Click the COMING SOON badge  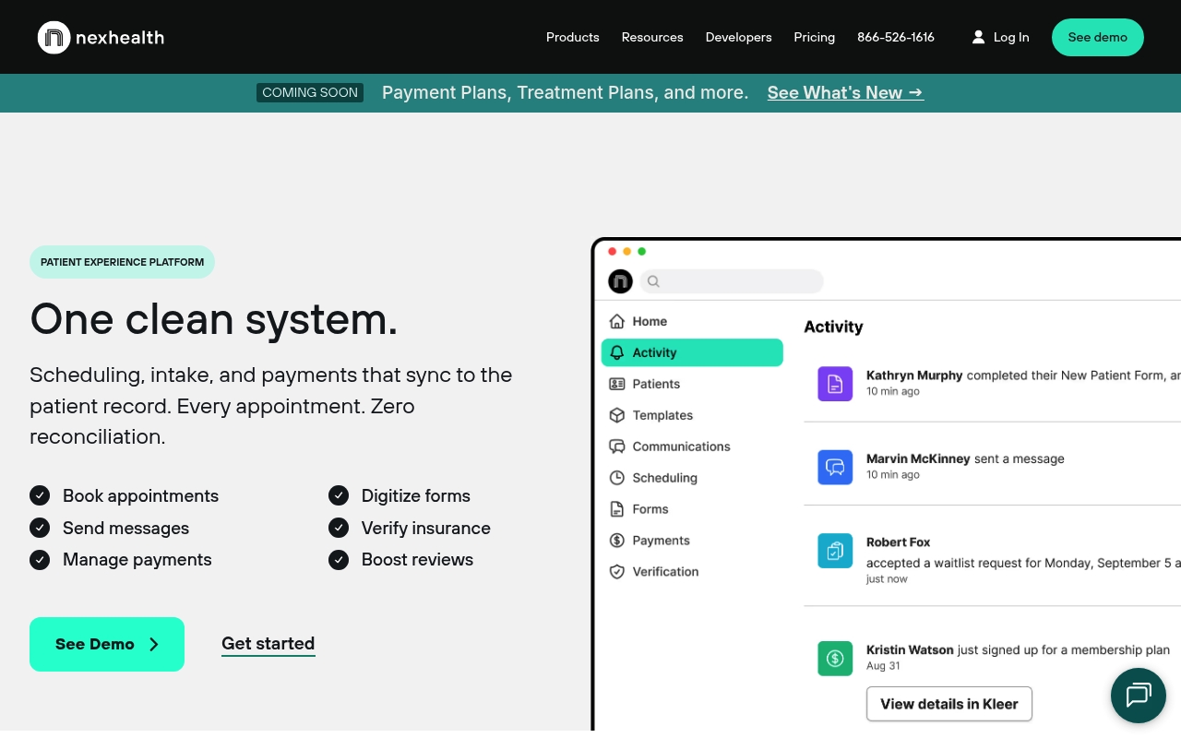tap(310, 92)
